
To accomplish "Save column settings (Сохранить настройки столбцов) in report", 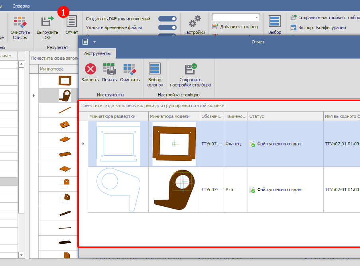I will tap(191, 70).
